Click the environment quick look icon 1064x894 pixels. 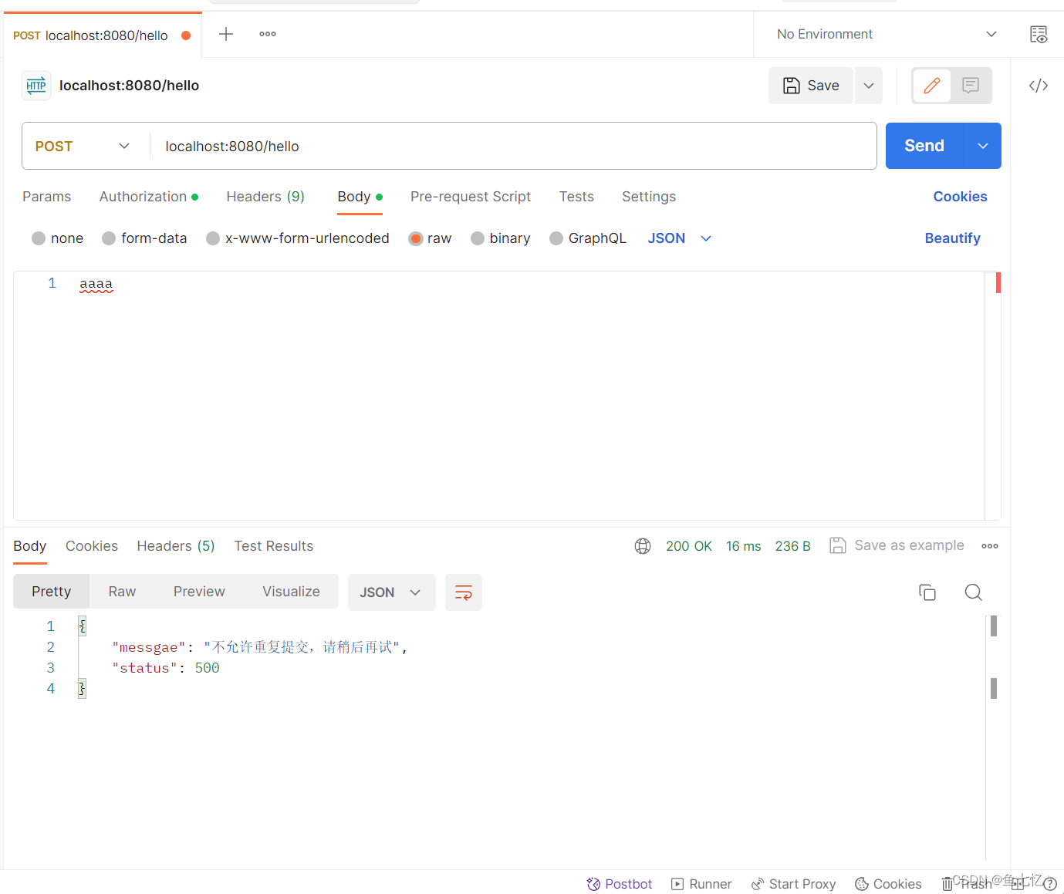[1039, 34]
